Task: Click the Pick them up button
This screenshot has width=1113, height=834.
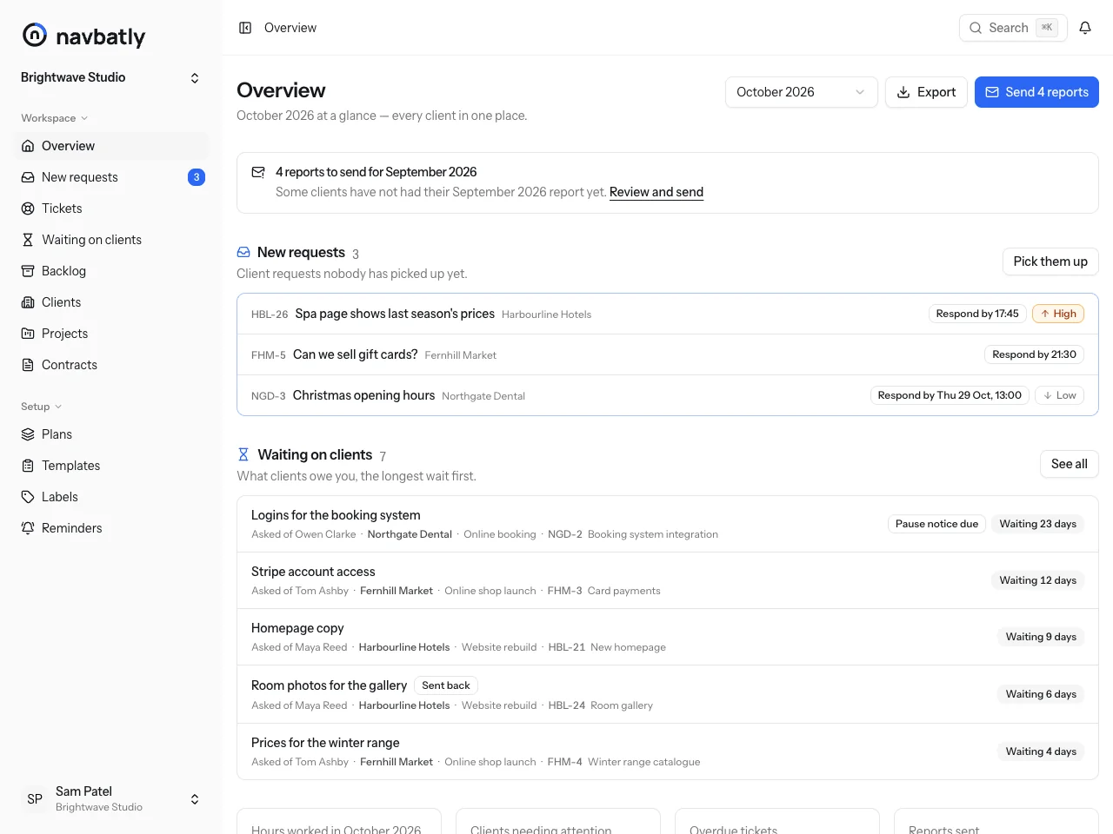Action: [1050, 261]
